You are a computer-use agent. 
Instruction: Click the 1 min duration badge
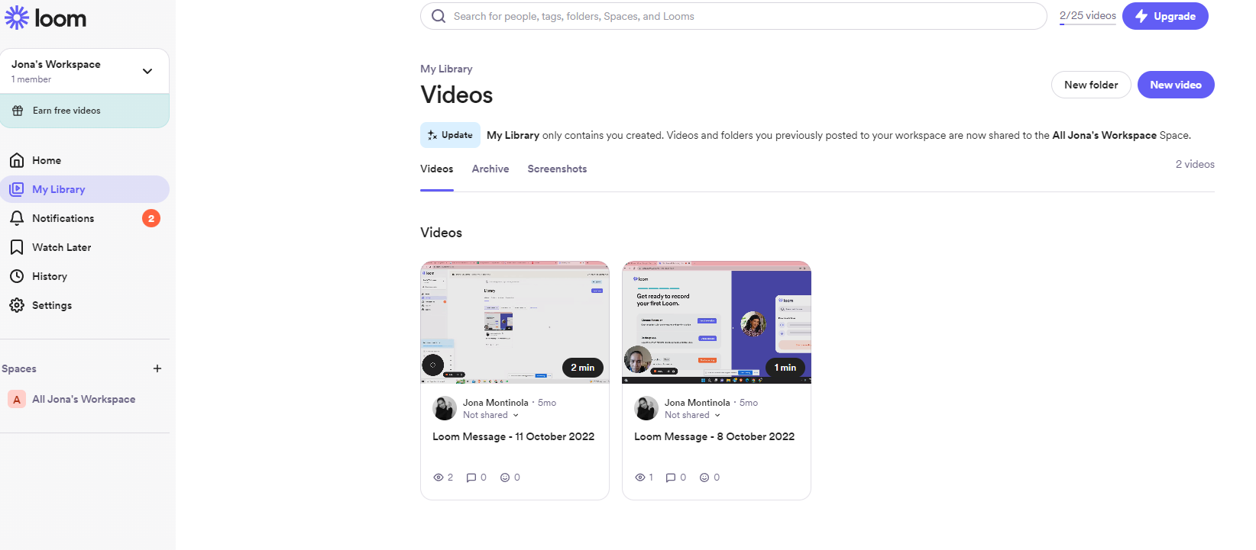click(785, 368)
